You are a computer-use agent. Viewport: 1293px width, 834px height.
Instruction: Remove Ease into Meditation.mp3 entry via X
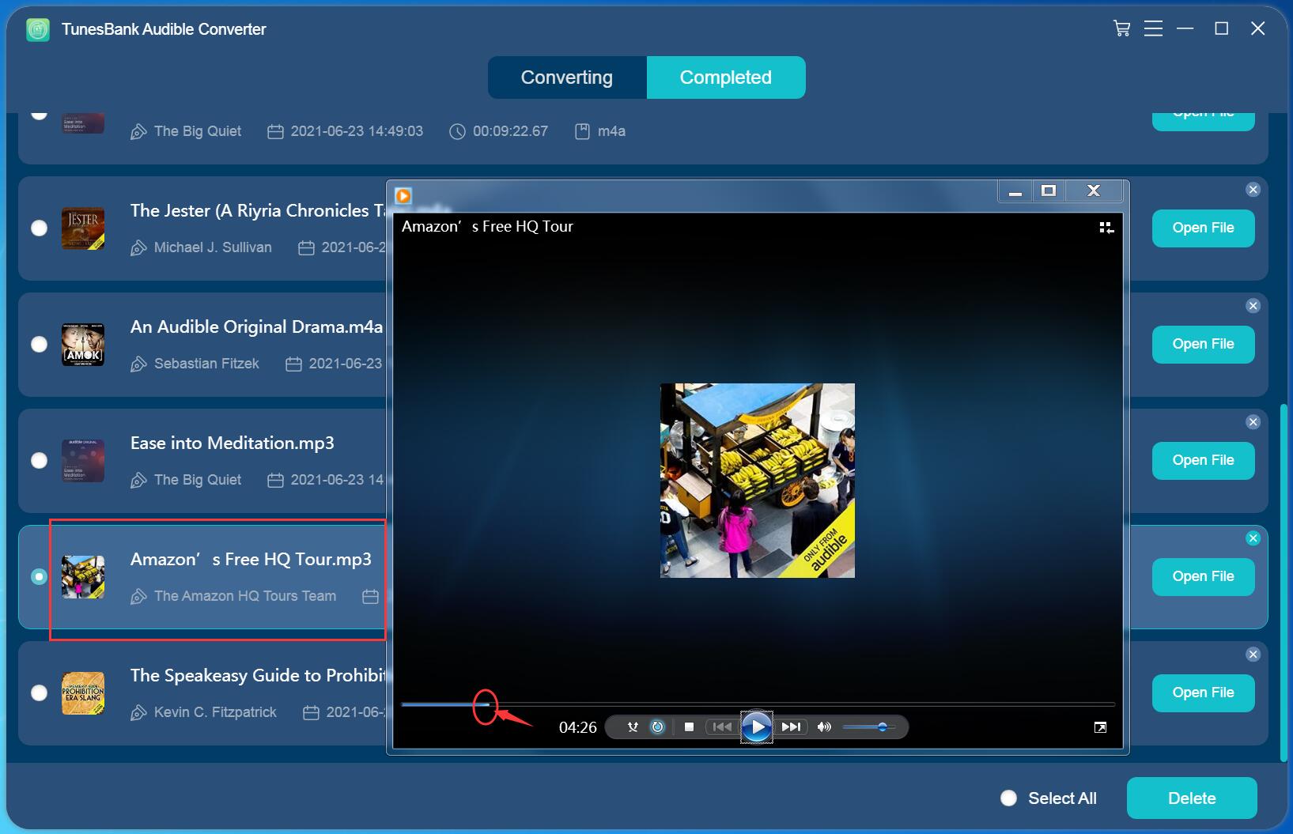point(1253,422)
